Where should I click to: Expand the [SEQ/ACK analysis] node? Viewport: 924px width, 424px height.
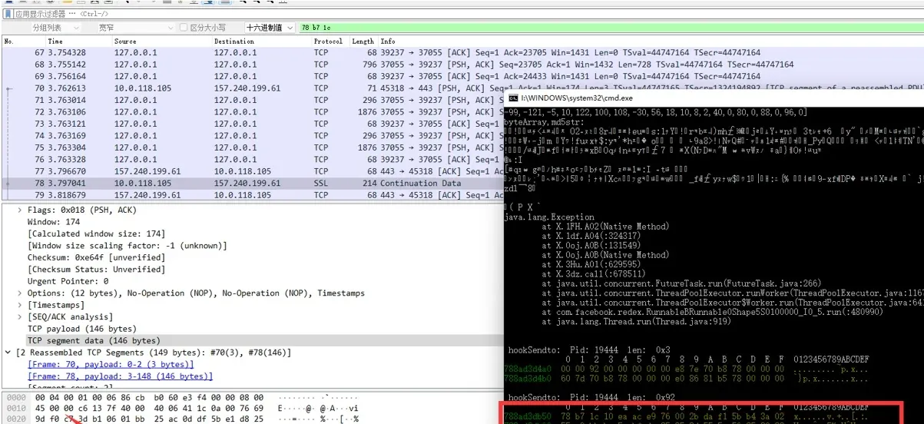(x=20, y=316)
